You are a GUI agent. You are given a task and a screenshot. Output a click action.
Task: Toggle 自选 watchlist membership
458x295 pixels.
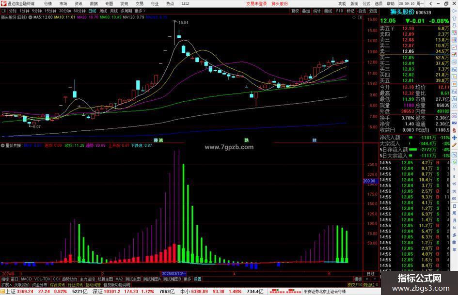tap(362, 11)
